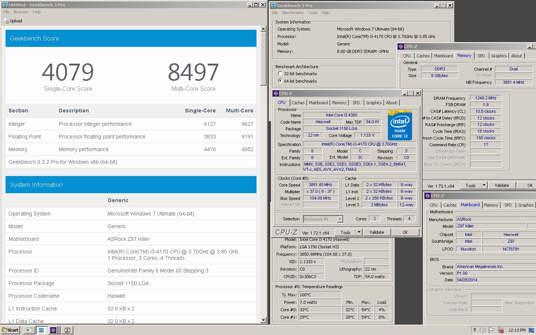This screenshot has height=335, width=536.
Task: Click OK button in CPU-Z CPU window
Action: coord(405,232)
